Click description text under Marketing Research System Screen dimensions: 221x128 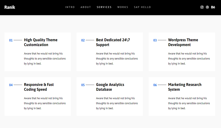(x=189, y=103)
